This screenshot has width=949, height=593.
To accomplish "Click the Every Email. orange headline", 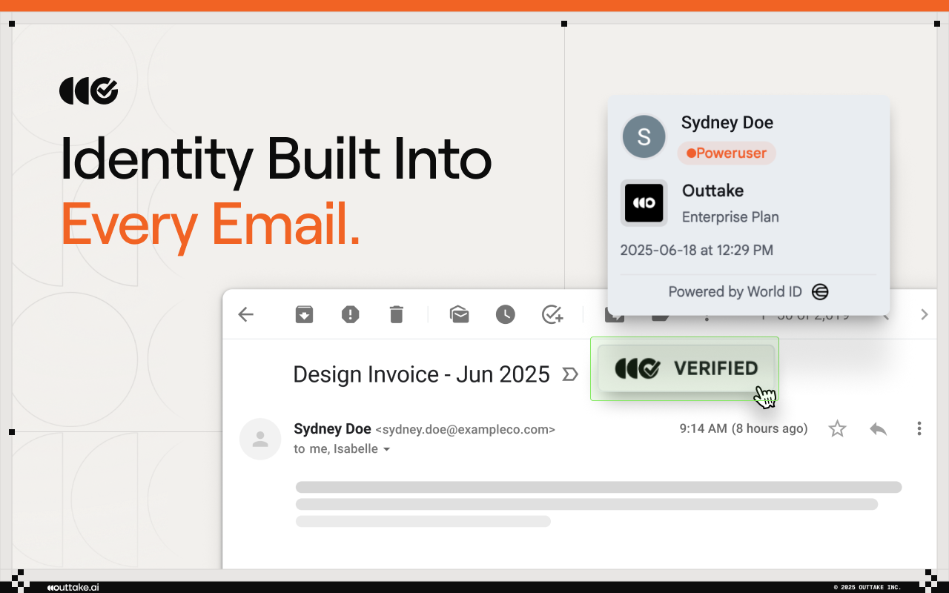I will pyautogui.click(x=211, y=225).
